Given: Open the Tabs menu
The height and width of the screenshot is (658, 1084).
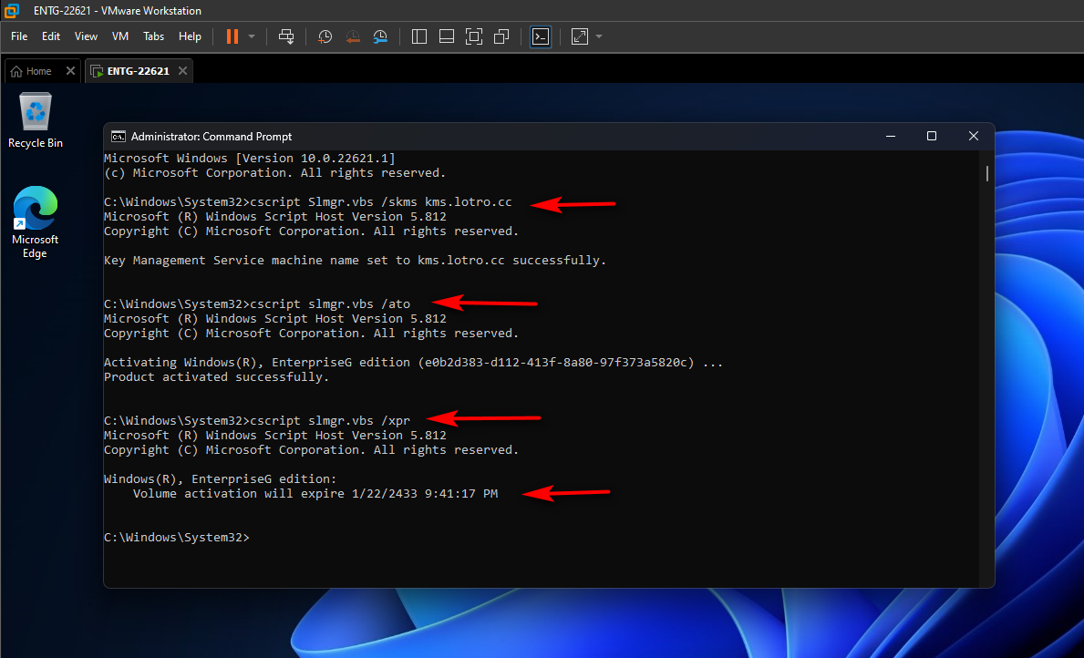Looking at the screenshot, I should point(153,36).
